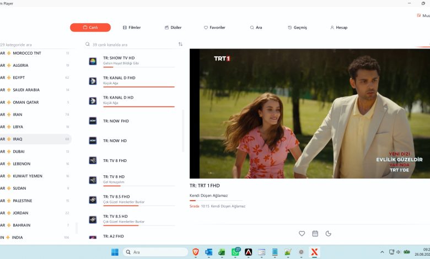The width and height of the screenshot is (430, 259).
Task: Select the TR: TV 8 HD logo icon
Action: [x=93, y=180]
